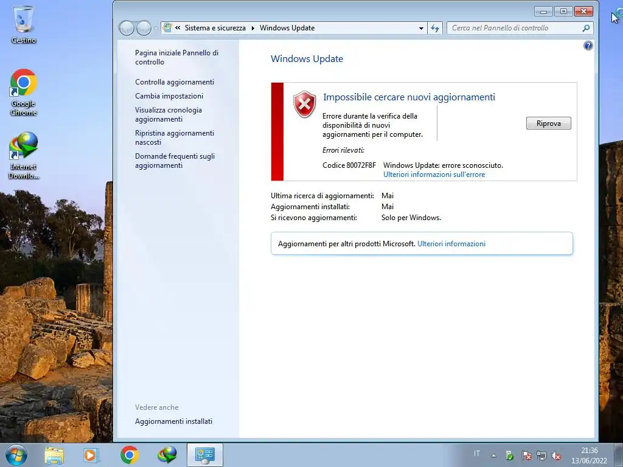Expand the breadcrumb arrow after Sistema e sicurezza
The height and width of the screenshot is (467, 623).
click(252, 28)
